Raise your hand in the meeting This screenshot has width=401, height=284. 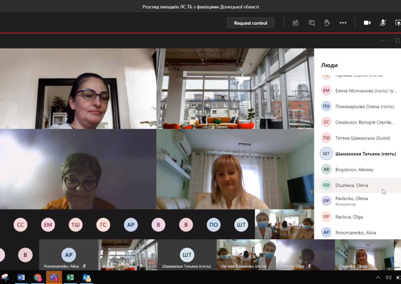pyautogui.click(x=327, y=23)
